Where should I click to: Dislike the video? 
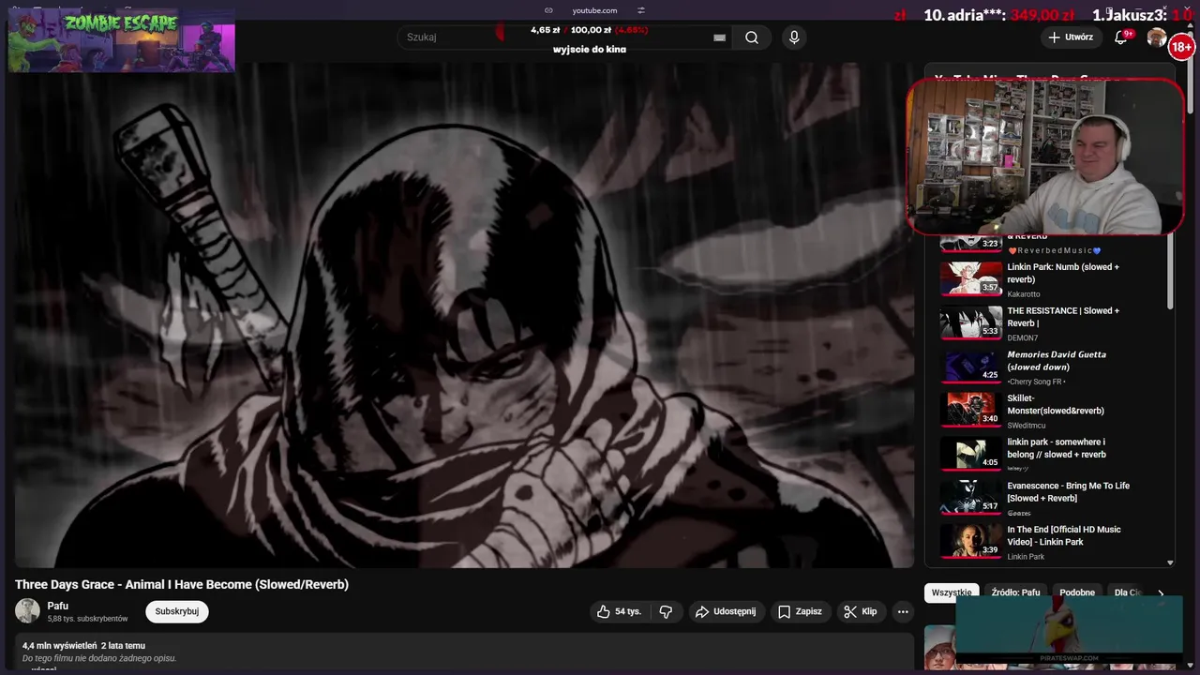coord(666,611)
